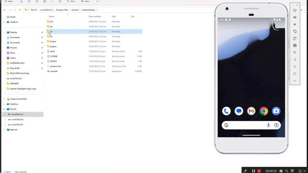The height and width of the screenshot is (173, 308).
Task: Open the Phone app on the emulator
Action: 226,111
